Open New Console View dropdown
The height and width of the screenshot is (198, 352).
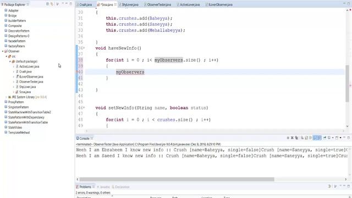pyautogui.click(x=340, y=138)
